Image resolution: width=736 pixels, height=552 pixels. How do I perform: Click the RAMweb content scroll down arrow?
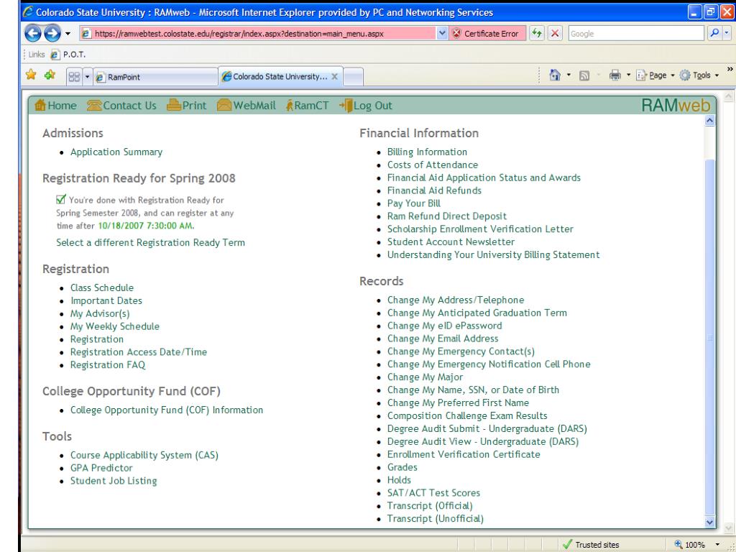point(709,522)
